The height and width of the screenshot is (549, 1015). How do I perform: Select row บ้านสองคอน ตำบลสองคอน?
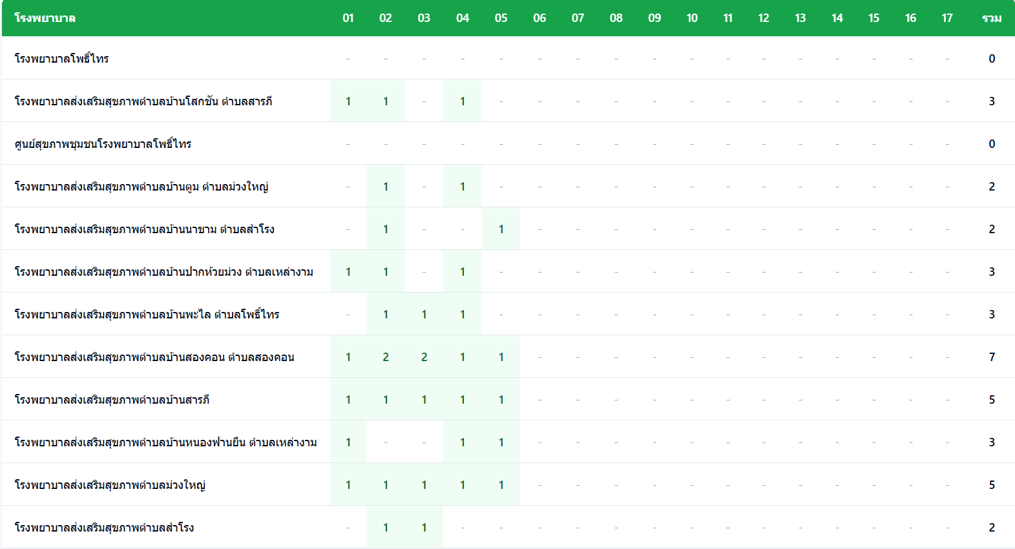(x=508, y=357)
